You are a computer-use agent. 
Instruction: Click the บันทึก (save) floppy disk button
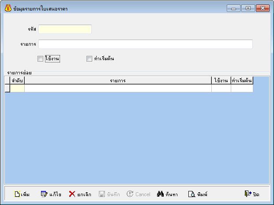pos(109,194)
